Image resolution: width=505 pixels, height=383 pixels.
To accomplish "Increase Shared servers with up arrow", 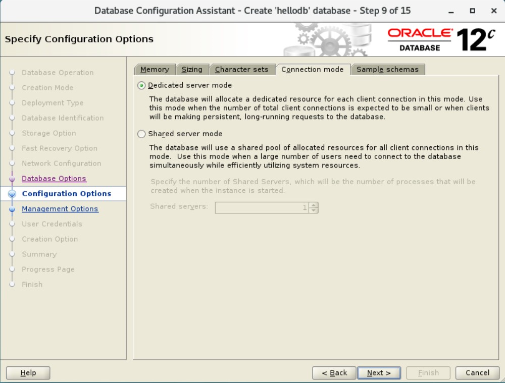I will (x=314, y=205).
